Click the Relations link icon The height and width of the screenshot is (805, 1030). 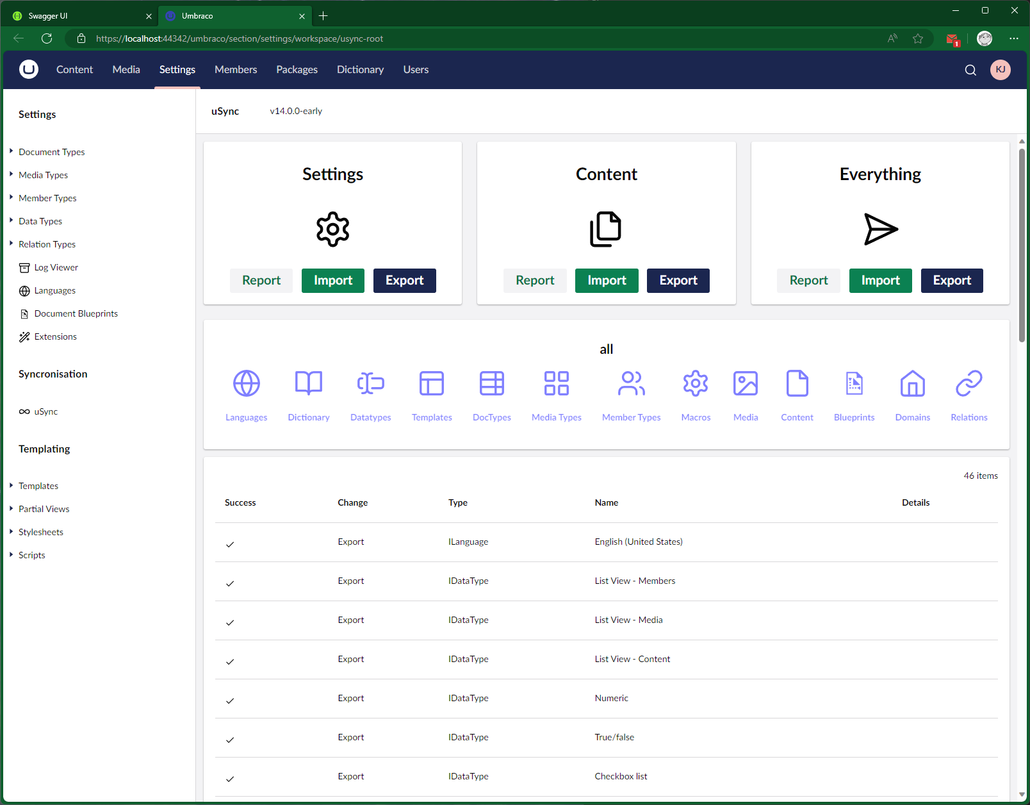click(x=969, y=383)
